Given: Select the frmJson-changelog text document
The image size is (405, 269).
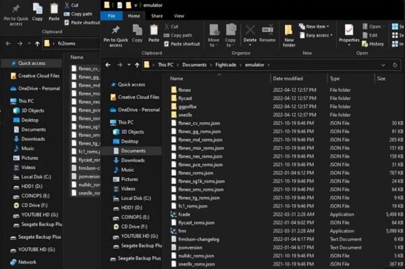Looking at the screenshot, I should [198, 239].
